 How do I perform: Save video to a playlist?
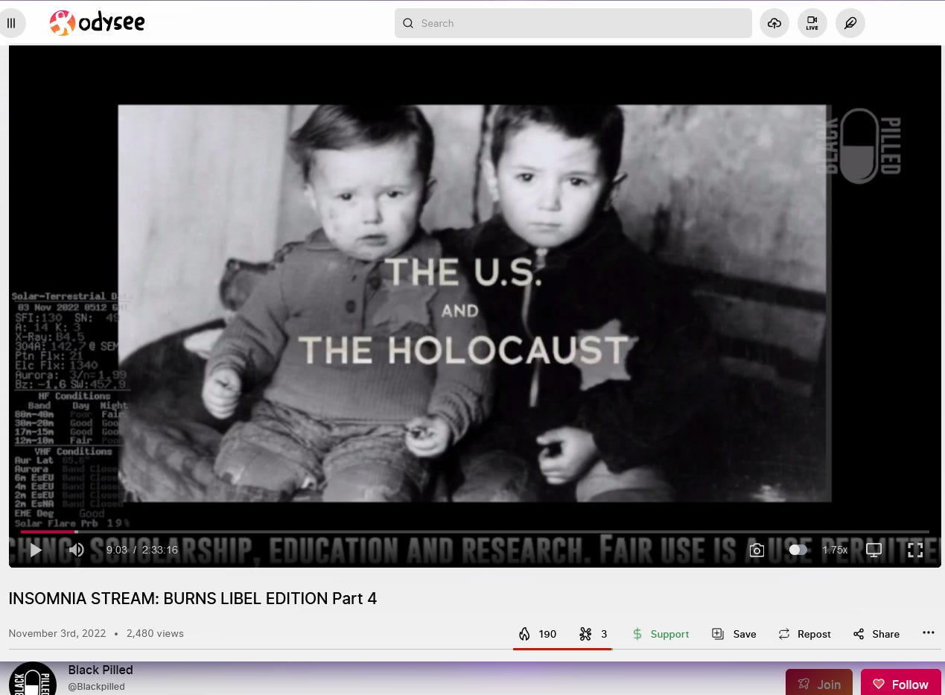coord(734,634)
